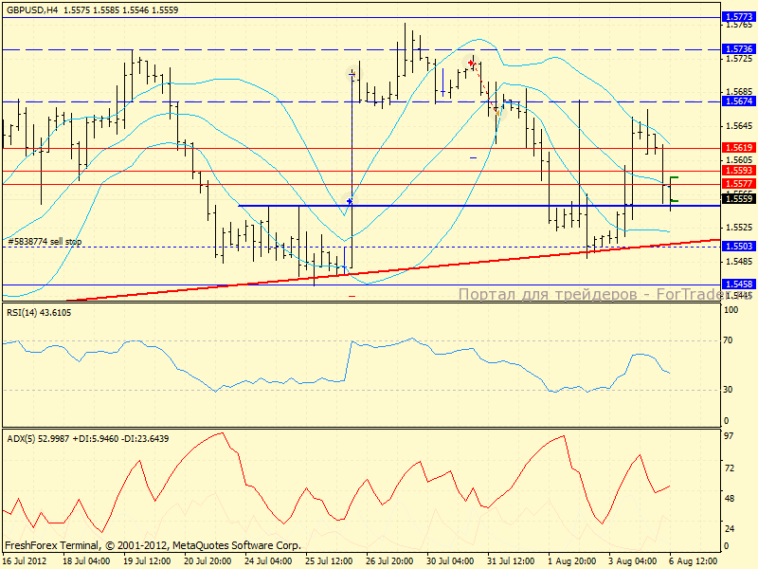Image resolution: width=758 pixels, height=569 pixels.
Task: Click the 1.5485 price axis value
Action: click(x=739, y=262)
